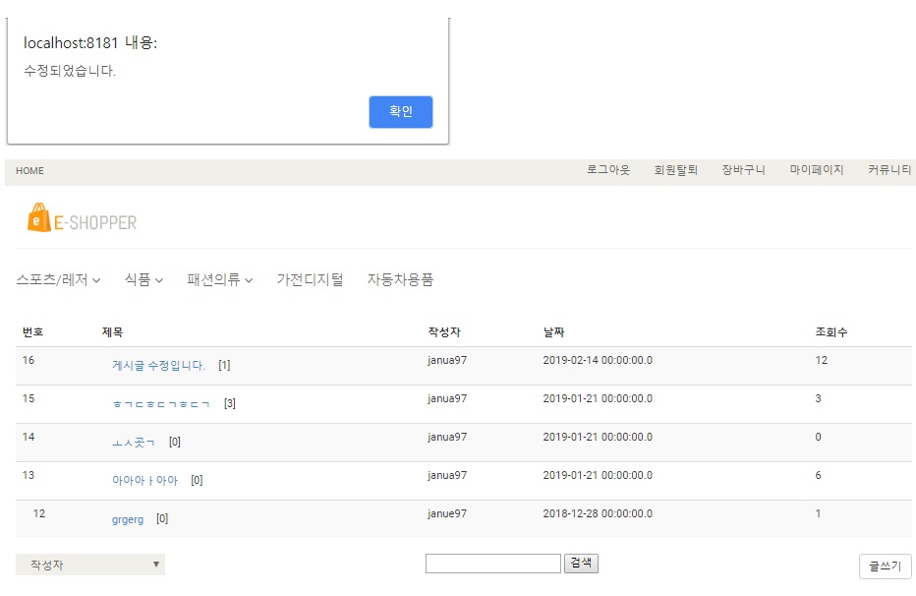
Task: Open post titled 아아아ㅏ아아
Action: (144, 480)
